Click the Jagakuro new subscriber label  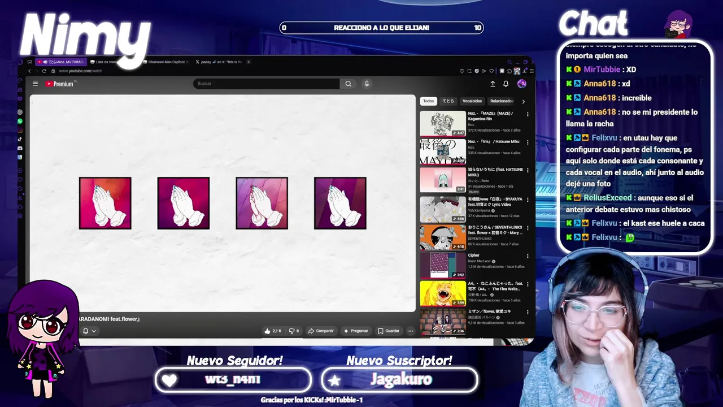pyautogui.click(x=401, y=380)
